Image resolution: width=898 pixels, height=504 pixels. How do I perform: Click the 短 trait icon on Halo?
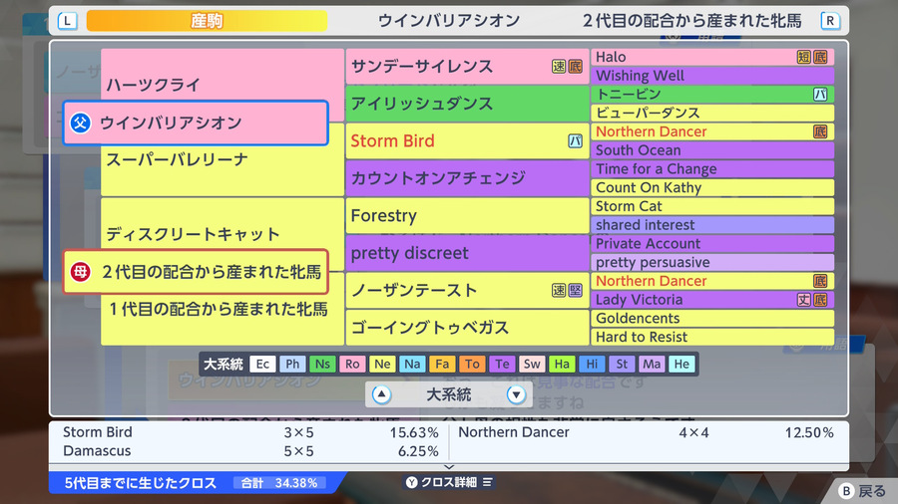click(x=803, y=57)
